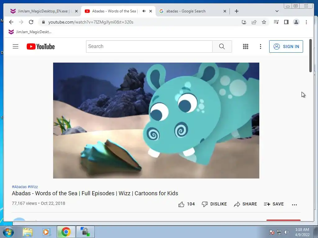The width and height of the screenshot is (318, 238).
Task: Share this page via address bar icon
Action: [x=254, y=22]
